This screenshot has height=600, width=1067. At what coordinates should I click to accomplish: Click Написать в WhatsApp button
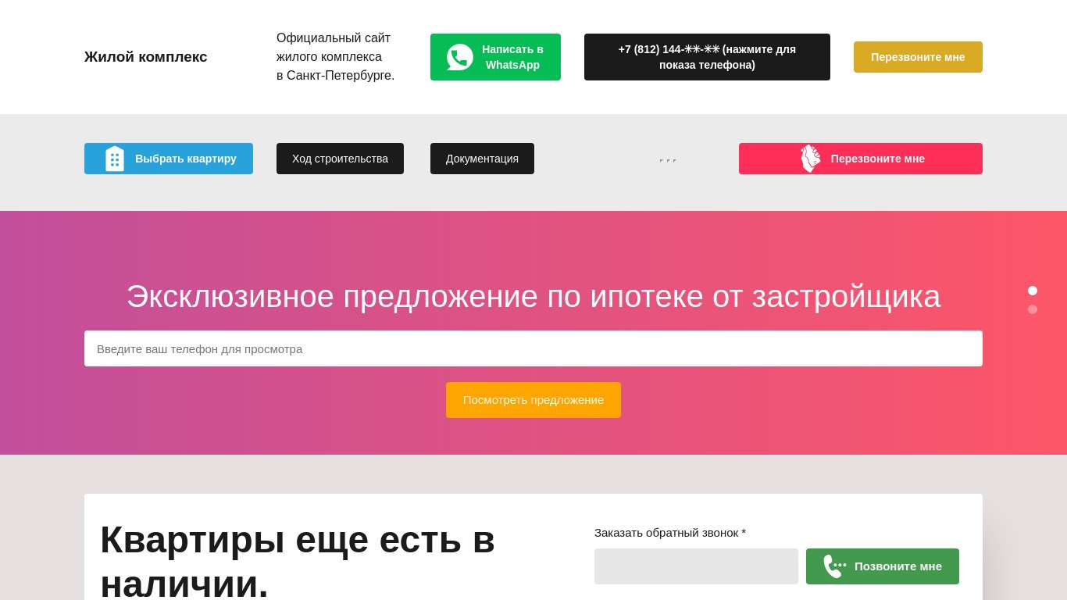(495, 57)
